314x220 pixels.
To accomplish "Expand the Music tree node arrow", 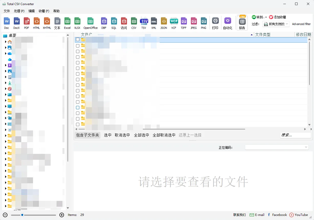I will pos(6,89).
